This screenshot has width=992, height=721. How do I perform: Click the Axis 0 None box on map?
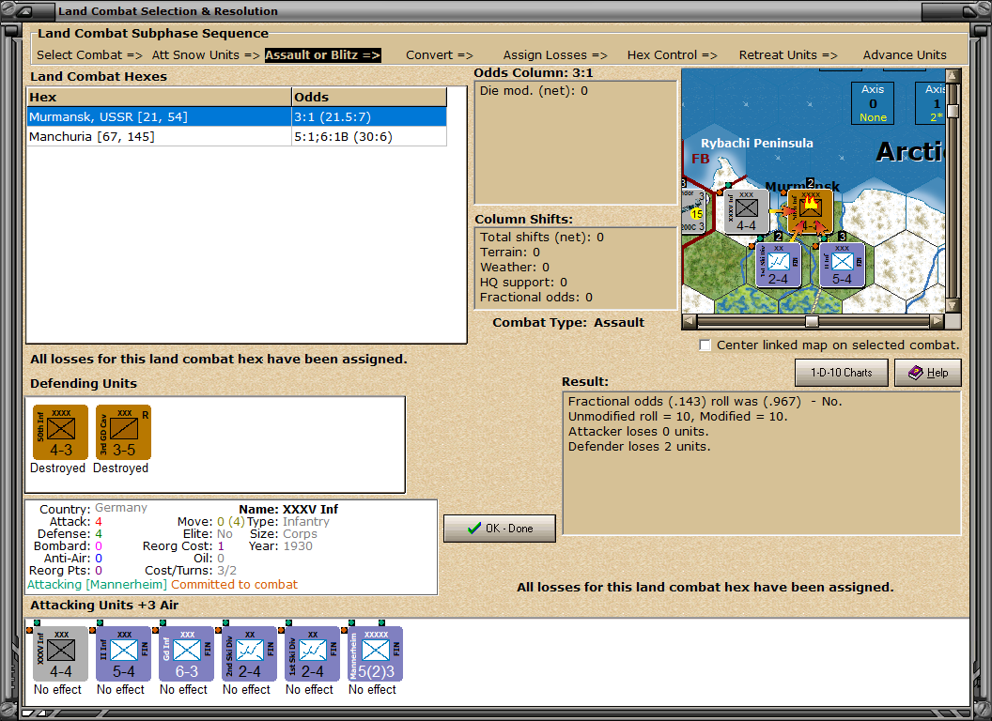point(873,103)
